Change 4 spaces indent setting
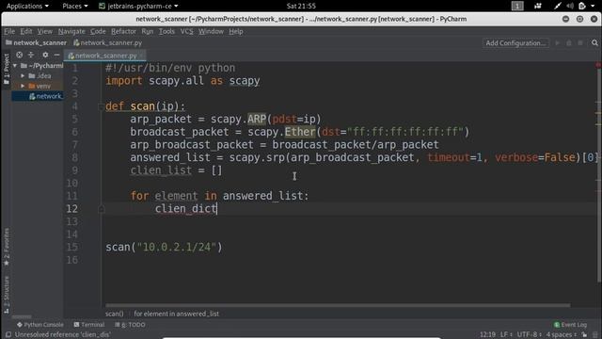Viewport: 602px width, 339px height. pos(562,335)
